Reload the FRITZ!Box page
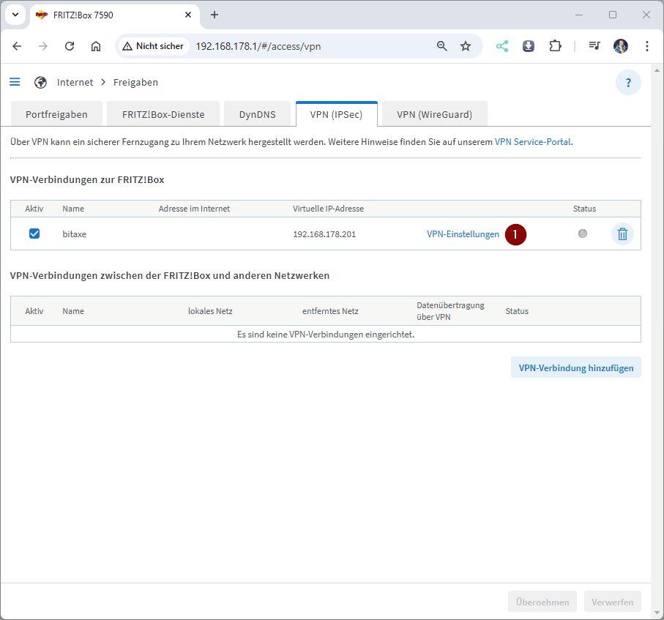Viewport: 664px width, 620px height. click(x=70, y=46)
